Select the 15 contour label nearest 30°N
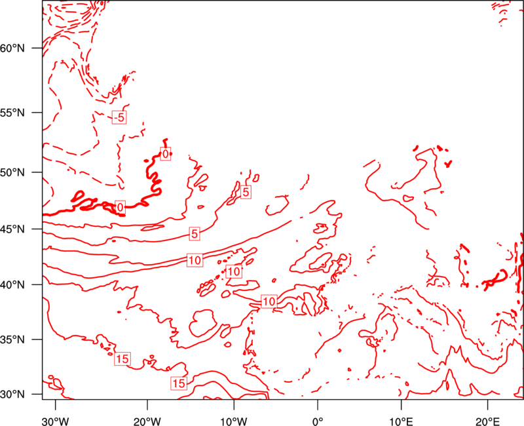The image size is (524, 426). coord(179,383)
